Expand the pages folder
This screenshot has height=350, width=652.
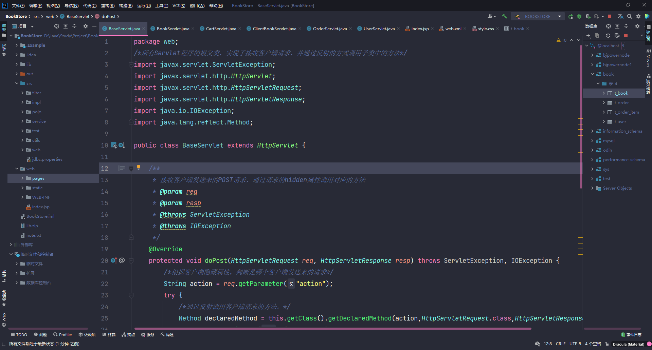click(23, 178)
